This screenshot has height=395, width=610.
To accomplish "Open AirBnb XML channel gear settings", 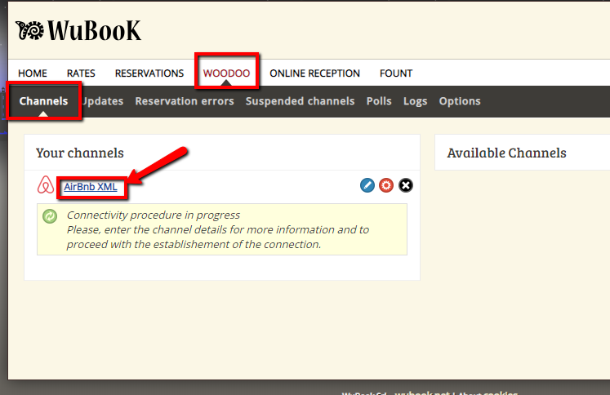I will [386, 185].
